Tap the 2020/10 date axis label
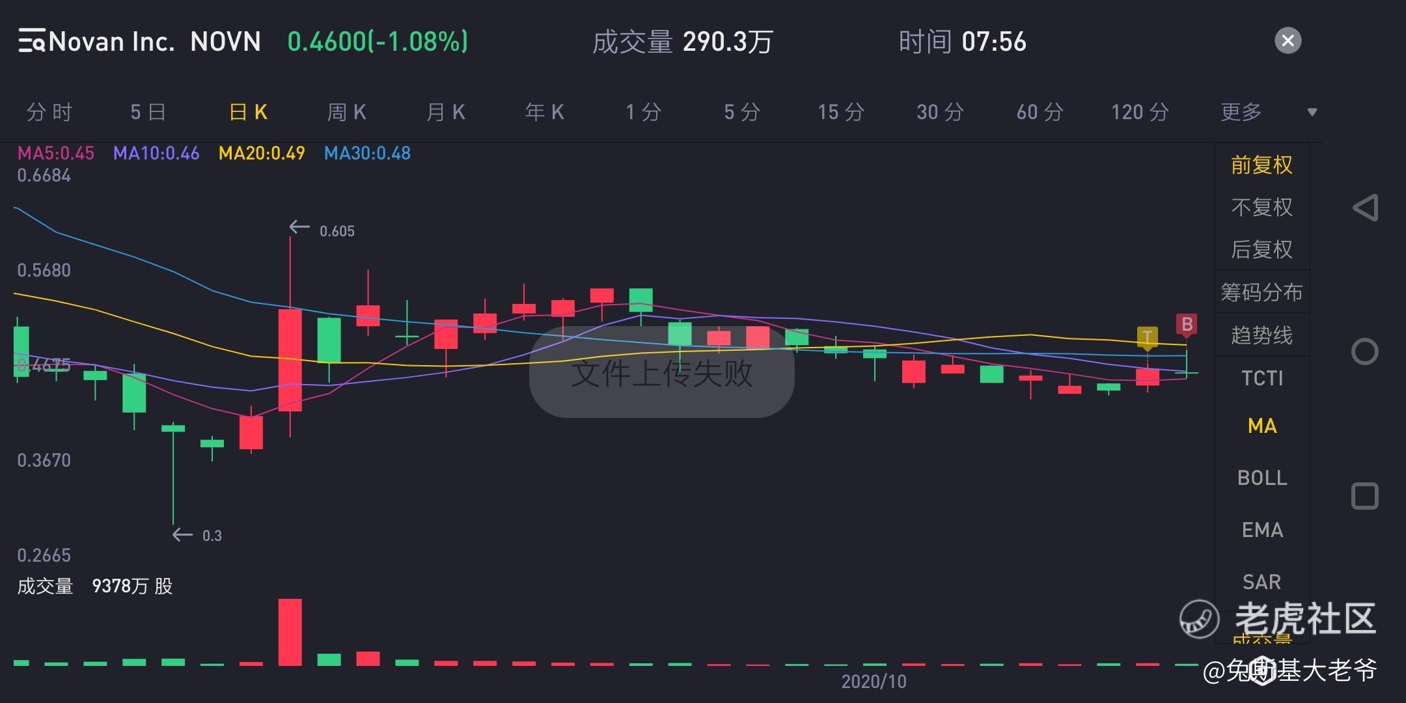 (x=874, y=682)
